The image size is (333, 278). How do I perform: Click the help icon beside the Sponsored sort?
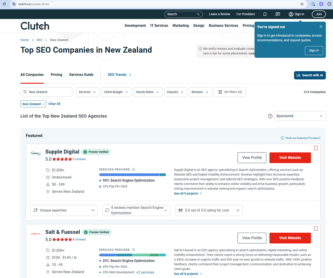(270, 116)
